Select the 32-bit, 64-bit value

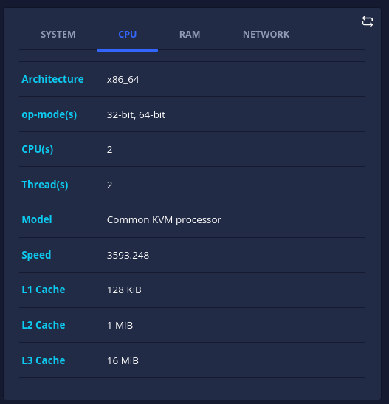[x=136, y=115]
